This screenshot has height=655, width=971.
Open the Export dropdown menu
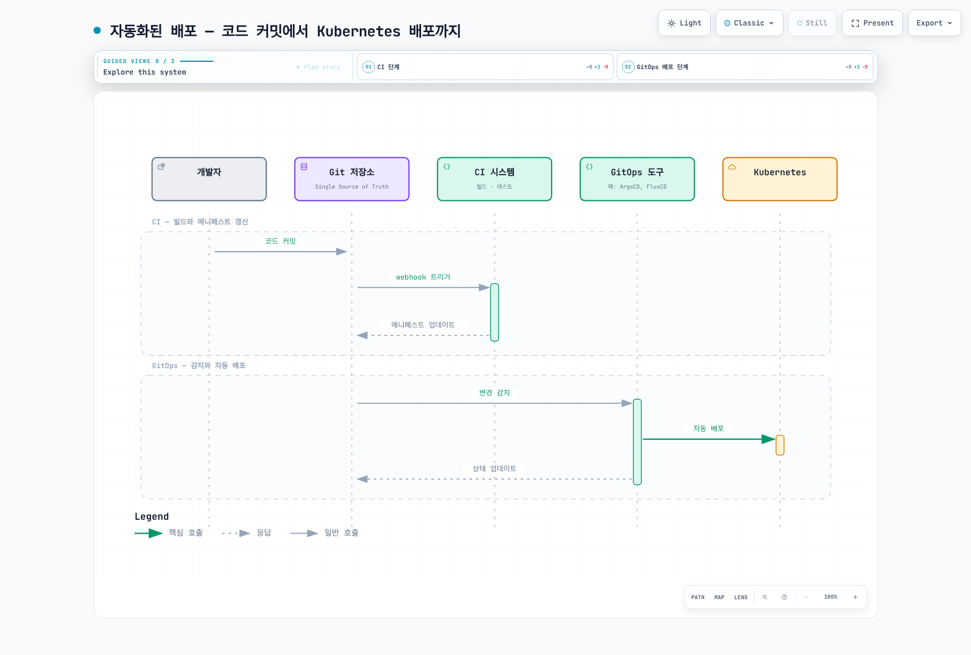pos(934,23)
